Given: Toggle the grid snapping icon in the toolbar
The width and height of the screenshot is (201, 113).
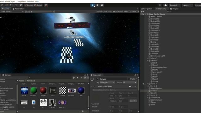Looking at the screenshot, I should coord(46,5).
